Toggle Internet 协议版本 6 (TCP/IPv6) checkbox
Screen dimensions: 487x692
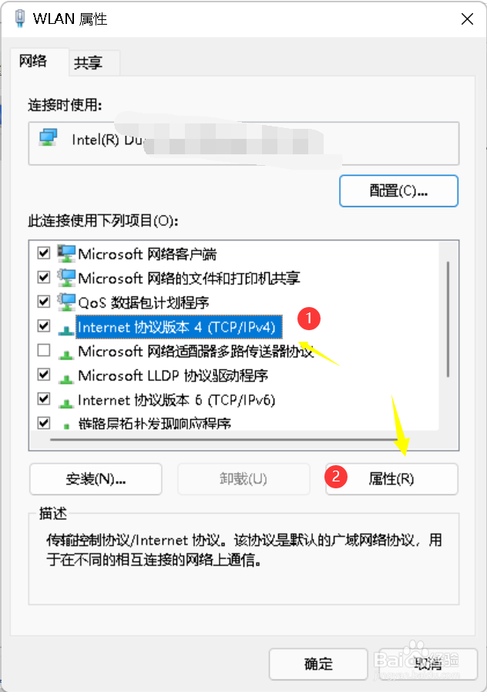click(44, 399)
